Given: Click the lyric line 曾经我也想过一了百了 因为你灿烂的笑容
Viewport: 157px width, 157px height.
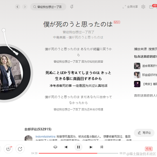Looking at the screenshot, I should coord(78,61).
